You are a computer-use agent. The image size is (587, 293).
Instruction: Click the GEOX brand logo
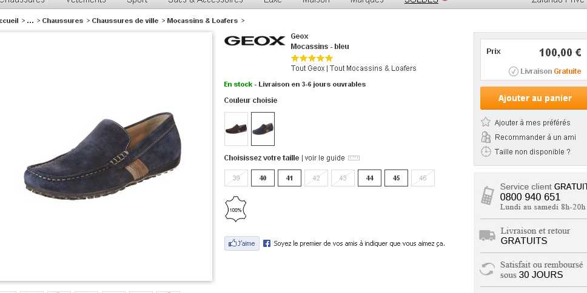(x=255, y=41)
